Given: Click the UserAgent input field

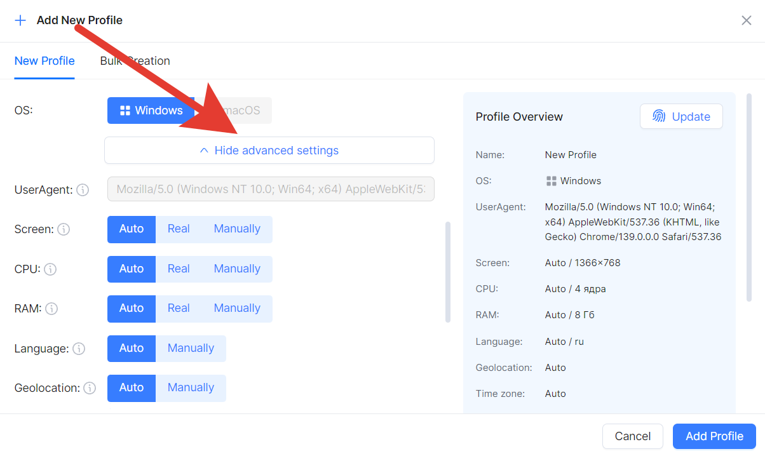Looking at the screenshot, I should point(270,189).
